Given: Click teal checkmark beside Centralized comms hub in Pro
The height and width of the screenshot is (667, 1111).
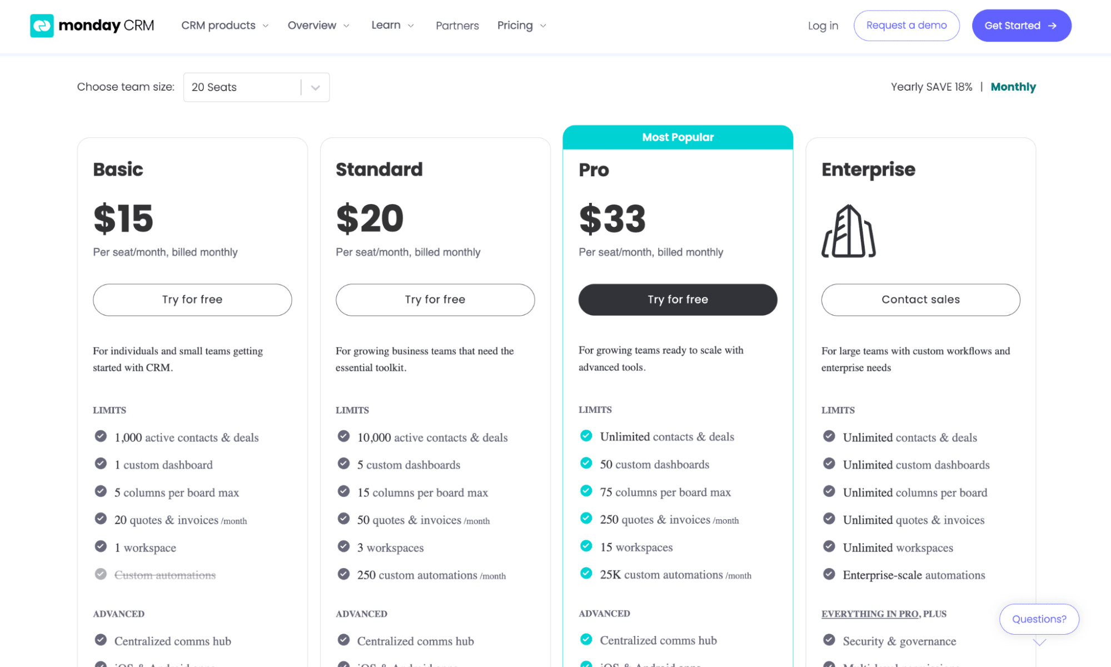Looking at the screenshot, I should point(586,640).
